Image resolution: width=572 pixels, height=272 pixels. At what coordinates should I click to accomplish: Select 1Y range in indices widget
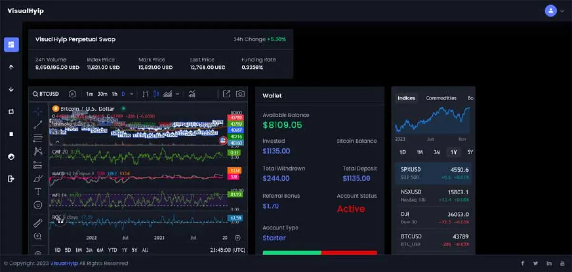point(453,152)
